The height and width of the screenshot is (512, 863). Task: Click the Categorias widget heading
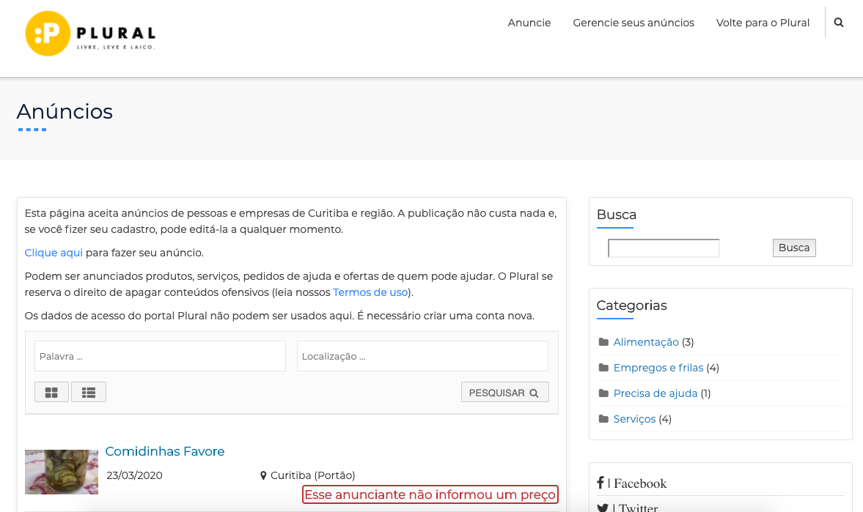point(631,305)
